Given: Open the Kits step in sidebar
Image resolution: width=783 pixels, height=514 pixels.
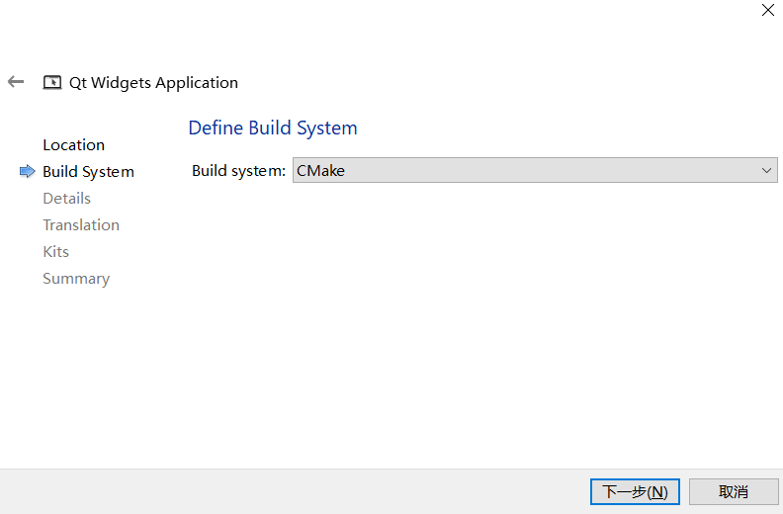Looking at the screenshot, I should 56,252.
